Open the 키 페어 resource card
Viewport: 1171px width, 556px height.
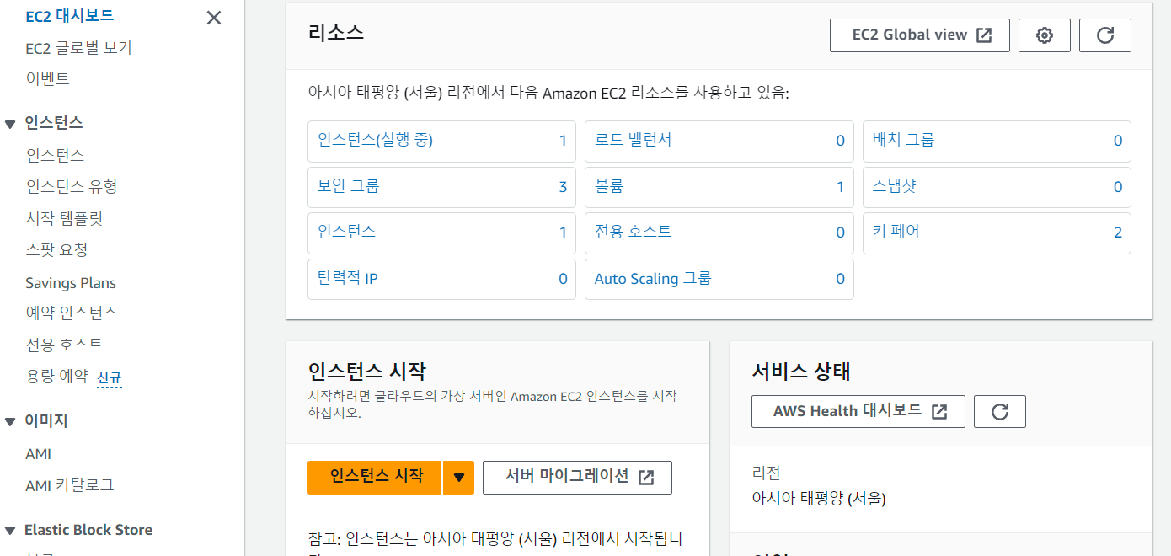click(997, 233)
